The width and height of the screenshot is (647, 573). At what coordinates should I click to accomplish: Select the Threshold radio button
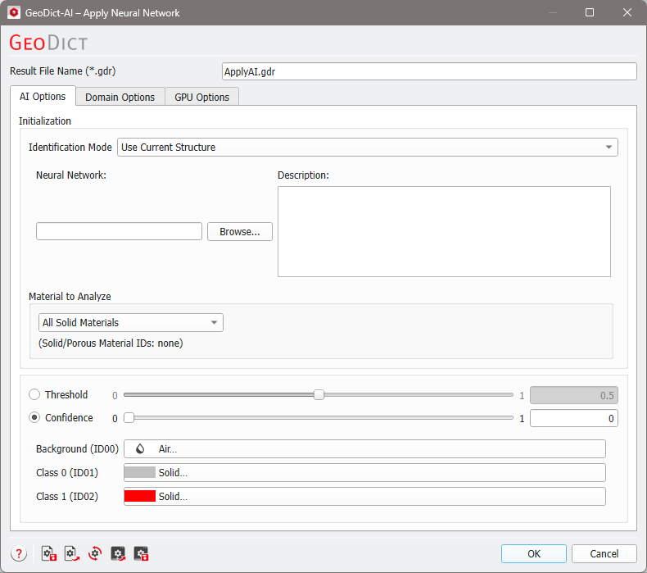point(34,394)
